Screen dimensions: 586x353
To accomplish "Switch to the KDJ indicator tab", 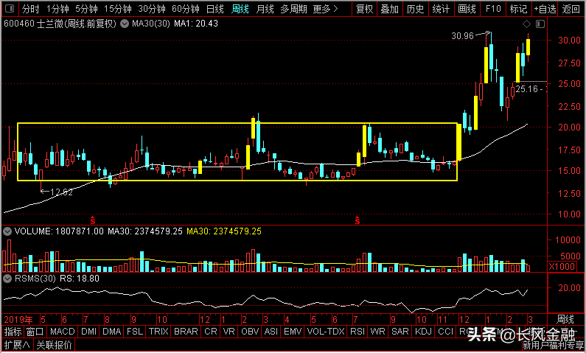I will [423, 332].
